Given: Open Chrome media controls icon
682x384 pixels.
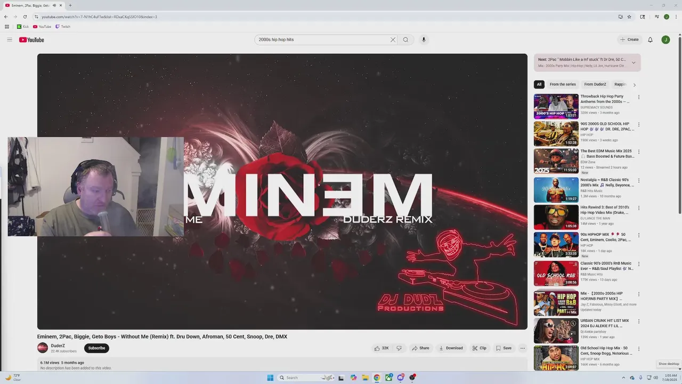Looking at the screenshot, I should click(x=657, y=17).
